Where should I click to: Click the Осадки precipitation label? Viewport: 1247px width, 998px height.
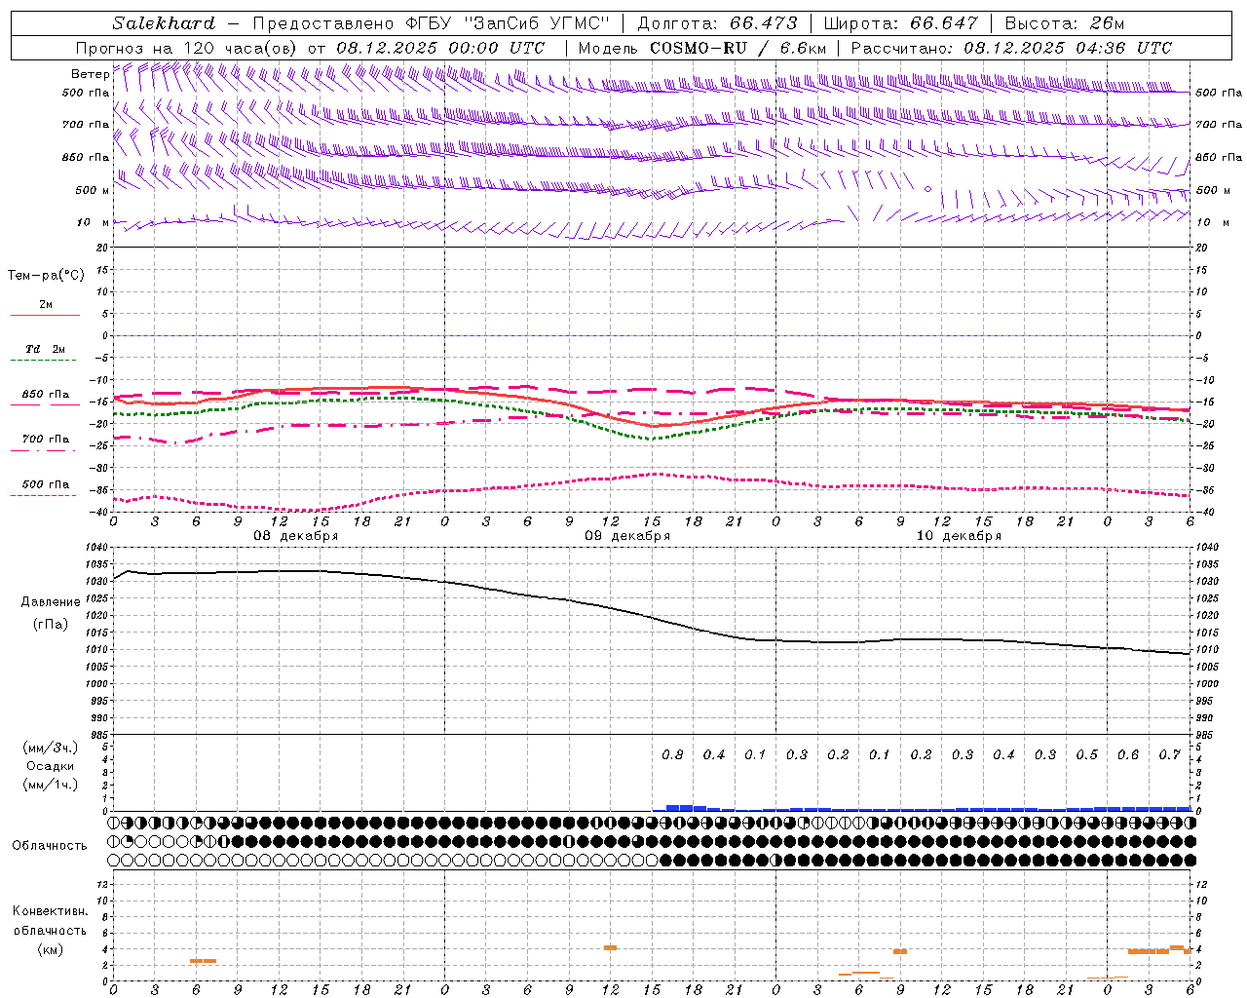pyautogui.click(x=50, y=766)
